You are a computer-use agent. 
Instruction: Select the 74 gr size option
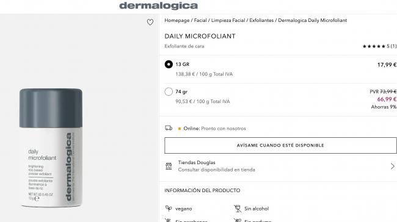(169, 91)
